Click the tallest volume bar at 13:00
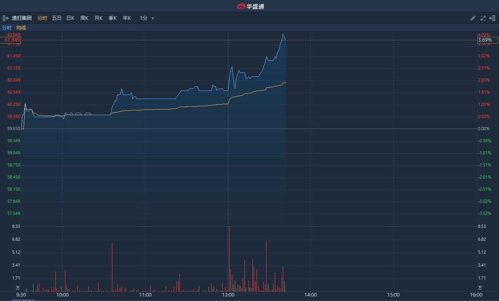This screenshot has width=499, height=301. pos(229,259)
